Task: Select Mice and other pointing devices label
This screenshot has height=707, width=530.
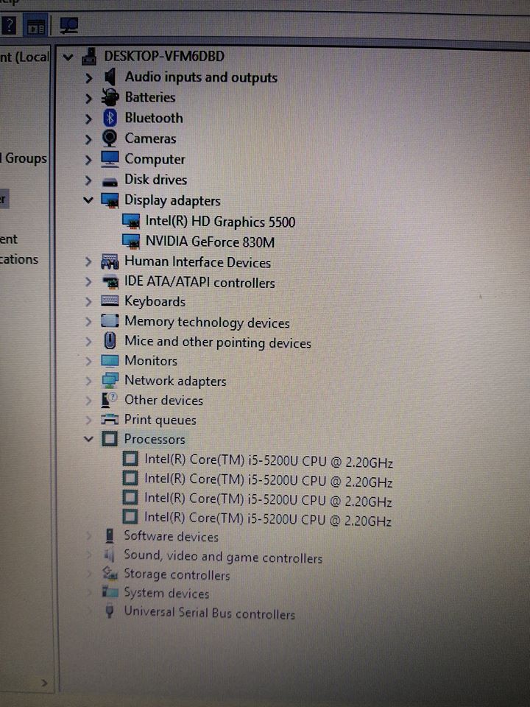Action: [x=218, y=342]
